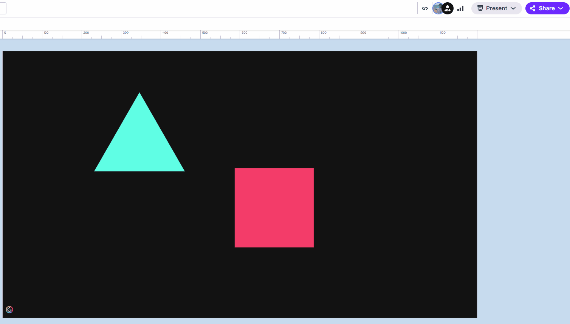Viewport: 570px width, 324px height.
Task: Select the pink square shape
Action: (x=274, y=207)
